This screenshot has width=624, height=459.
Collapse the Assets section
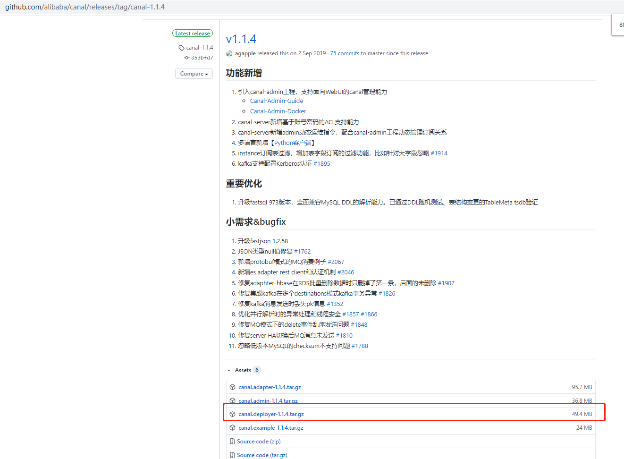tap(229, 371)
